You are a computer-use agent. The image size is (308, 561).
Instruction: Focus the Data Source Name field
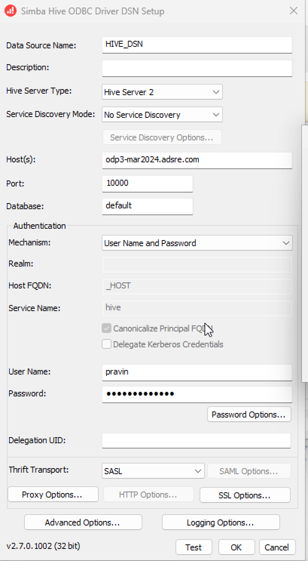(x=197, y=45)
